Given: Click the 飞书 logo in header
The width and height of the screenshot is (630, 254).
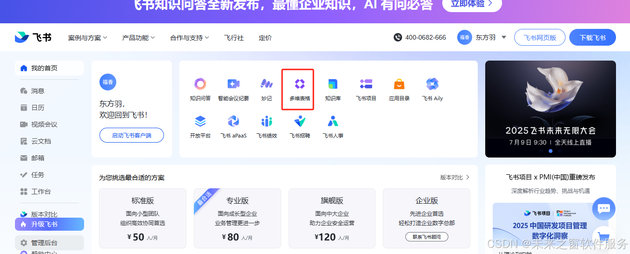Looking at the screenshot, I should (33, 37).
